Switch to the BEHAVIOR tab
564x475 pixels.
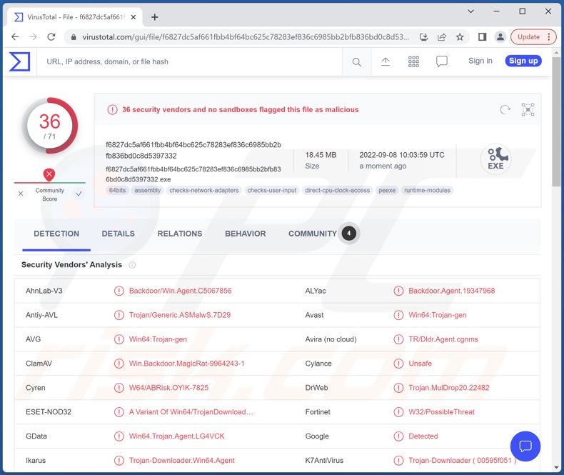point(246,234)
